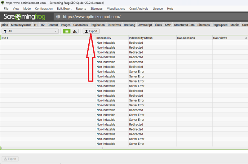The width and height of the screenshot is (248, 164).
Task: Switch to the Images tab
Action: tap(65, 25)
